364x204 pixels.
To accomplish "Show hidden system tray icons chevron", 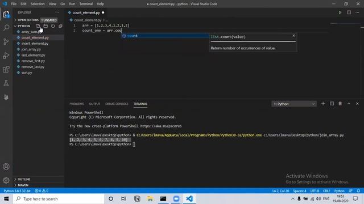I will [293, 199].
